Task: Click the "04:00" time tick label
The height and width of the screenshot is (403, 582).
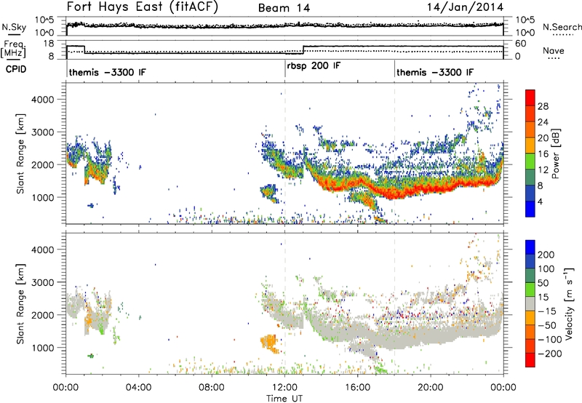Action: [138, 388]
